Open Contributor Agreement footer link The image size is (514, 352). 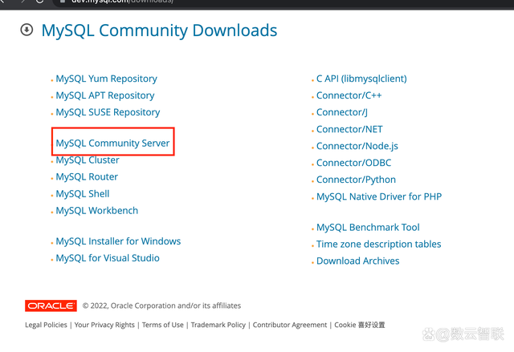(x=290, y=325)
